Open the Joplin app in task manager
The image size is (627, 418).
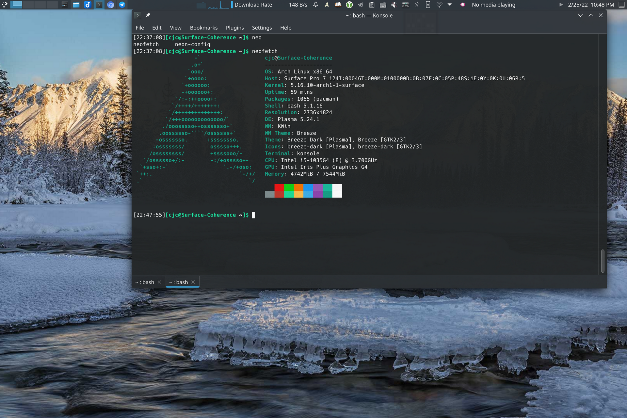[x=88, y=5]
